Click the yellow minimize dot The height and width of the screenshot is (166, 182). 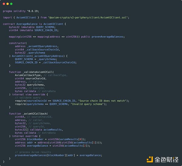[8, 4]
